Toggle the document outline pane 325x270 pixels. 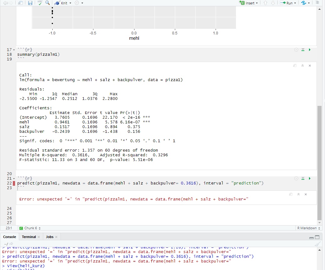[317, 3]
